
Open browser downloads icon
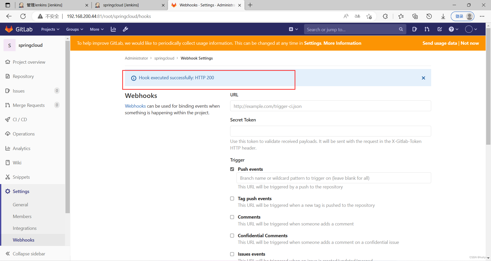pyautogui.click(x=443, y=16)
